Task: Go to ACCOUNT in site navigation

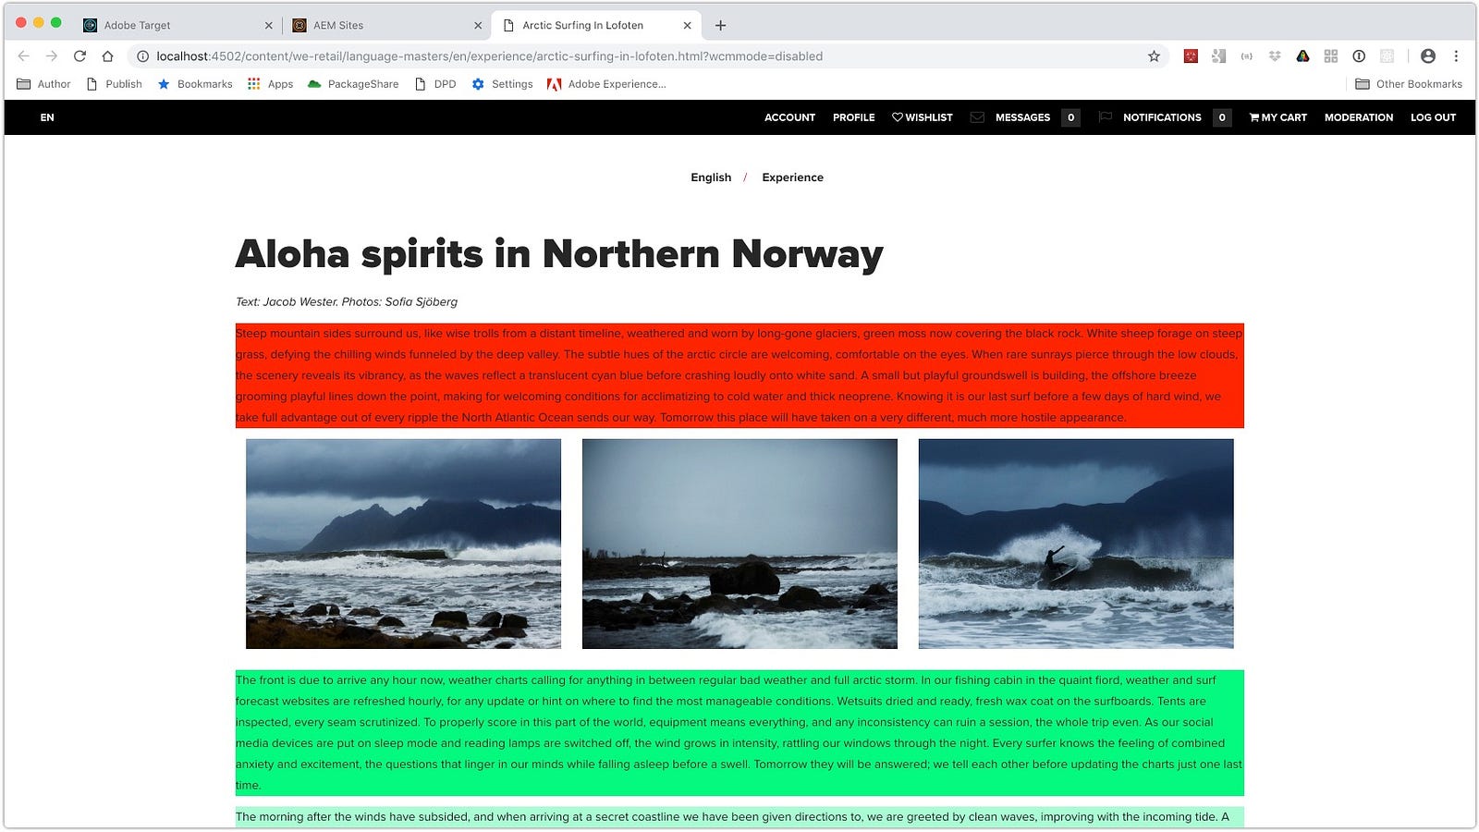Action: [x=789, y=117]
